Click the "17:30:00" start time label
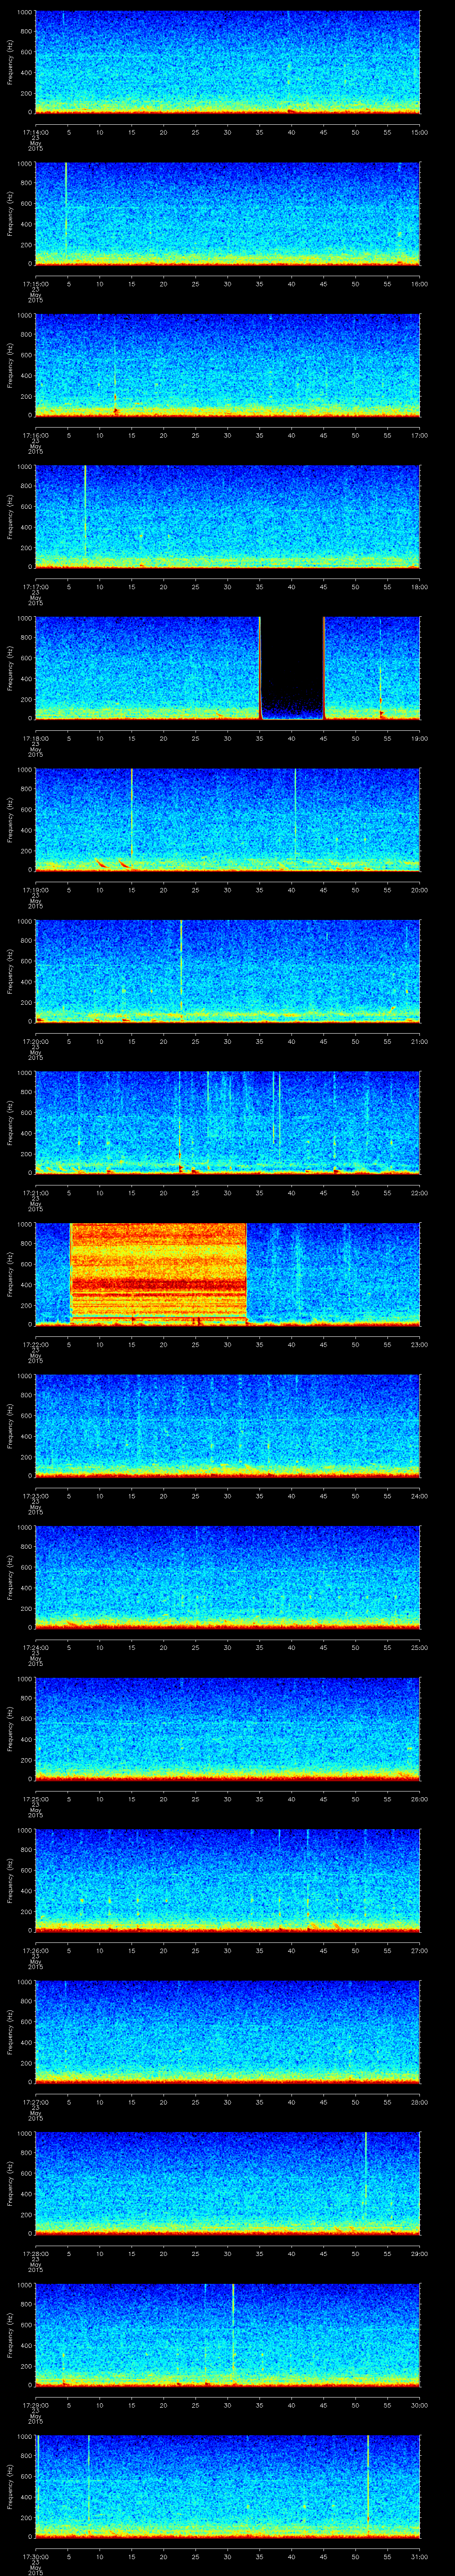455x2576 pixels. pyautogui.click(x=35, y=2556)
